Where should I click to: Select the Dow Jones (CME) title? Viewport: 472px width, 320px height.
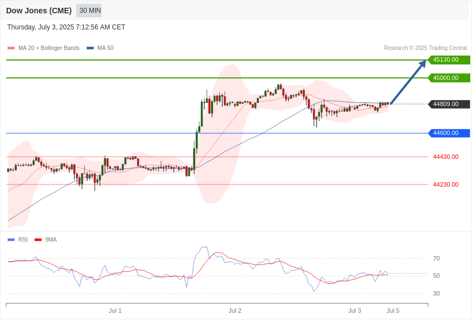click(39, 11)
